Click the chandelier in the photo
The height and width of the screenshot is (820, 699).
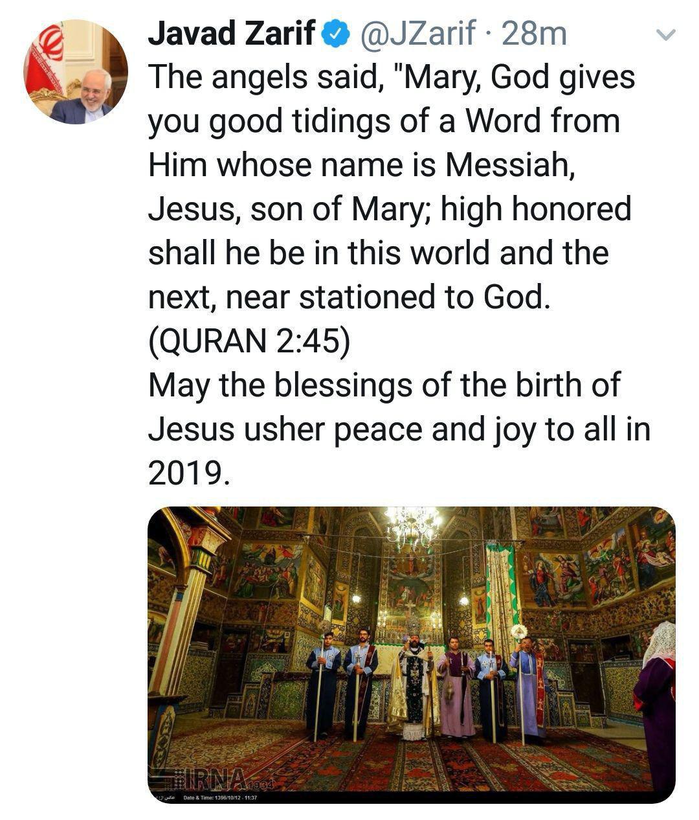[x=412, y=525]
